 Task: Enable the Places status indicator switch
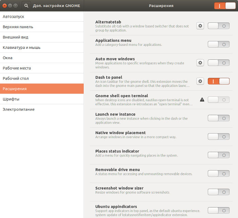pyautogui.click(x=218, y=155)
